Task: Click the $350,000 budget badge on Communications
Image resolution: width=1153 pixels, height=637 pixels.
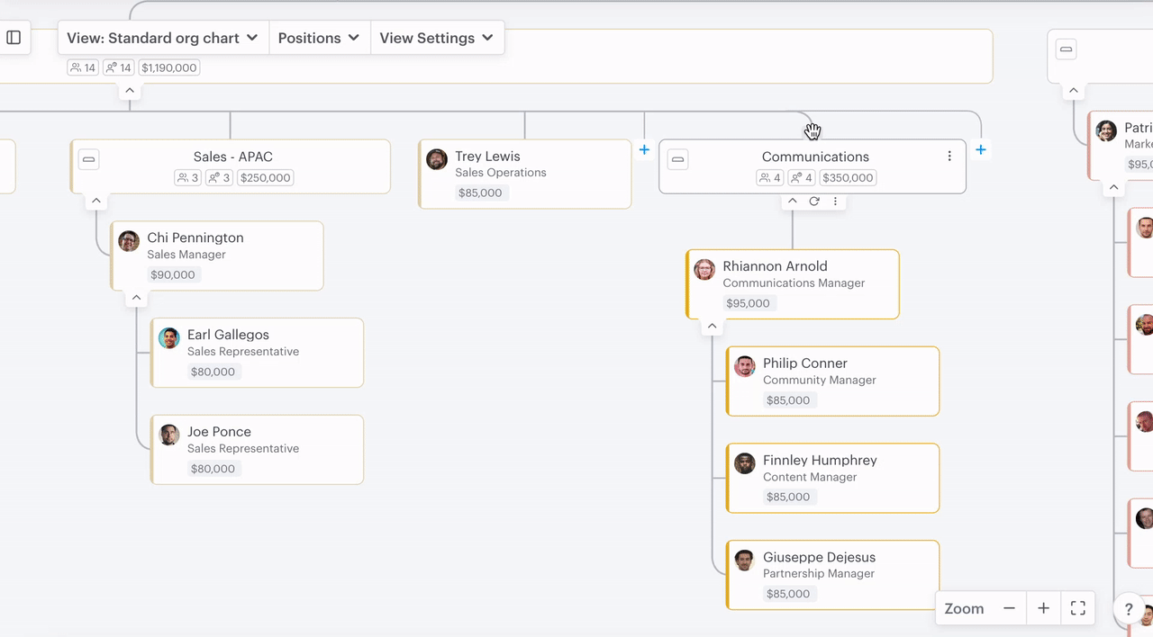Action: pos(848,177)
